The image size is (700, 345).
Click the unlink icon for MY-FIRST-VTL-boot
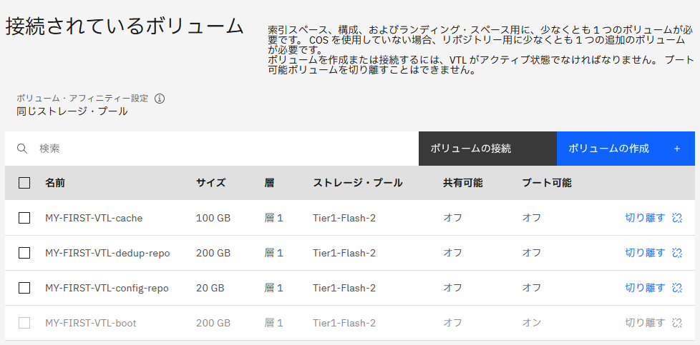click(677, 323)
